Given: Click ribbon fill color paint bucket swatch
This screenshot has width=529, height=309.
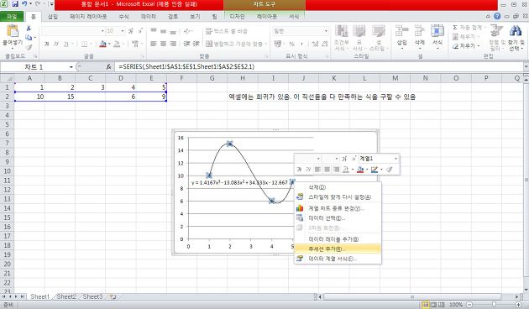Looking at the screenshot, I should [103, 44].
